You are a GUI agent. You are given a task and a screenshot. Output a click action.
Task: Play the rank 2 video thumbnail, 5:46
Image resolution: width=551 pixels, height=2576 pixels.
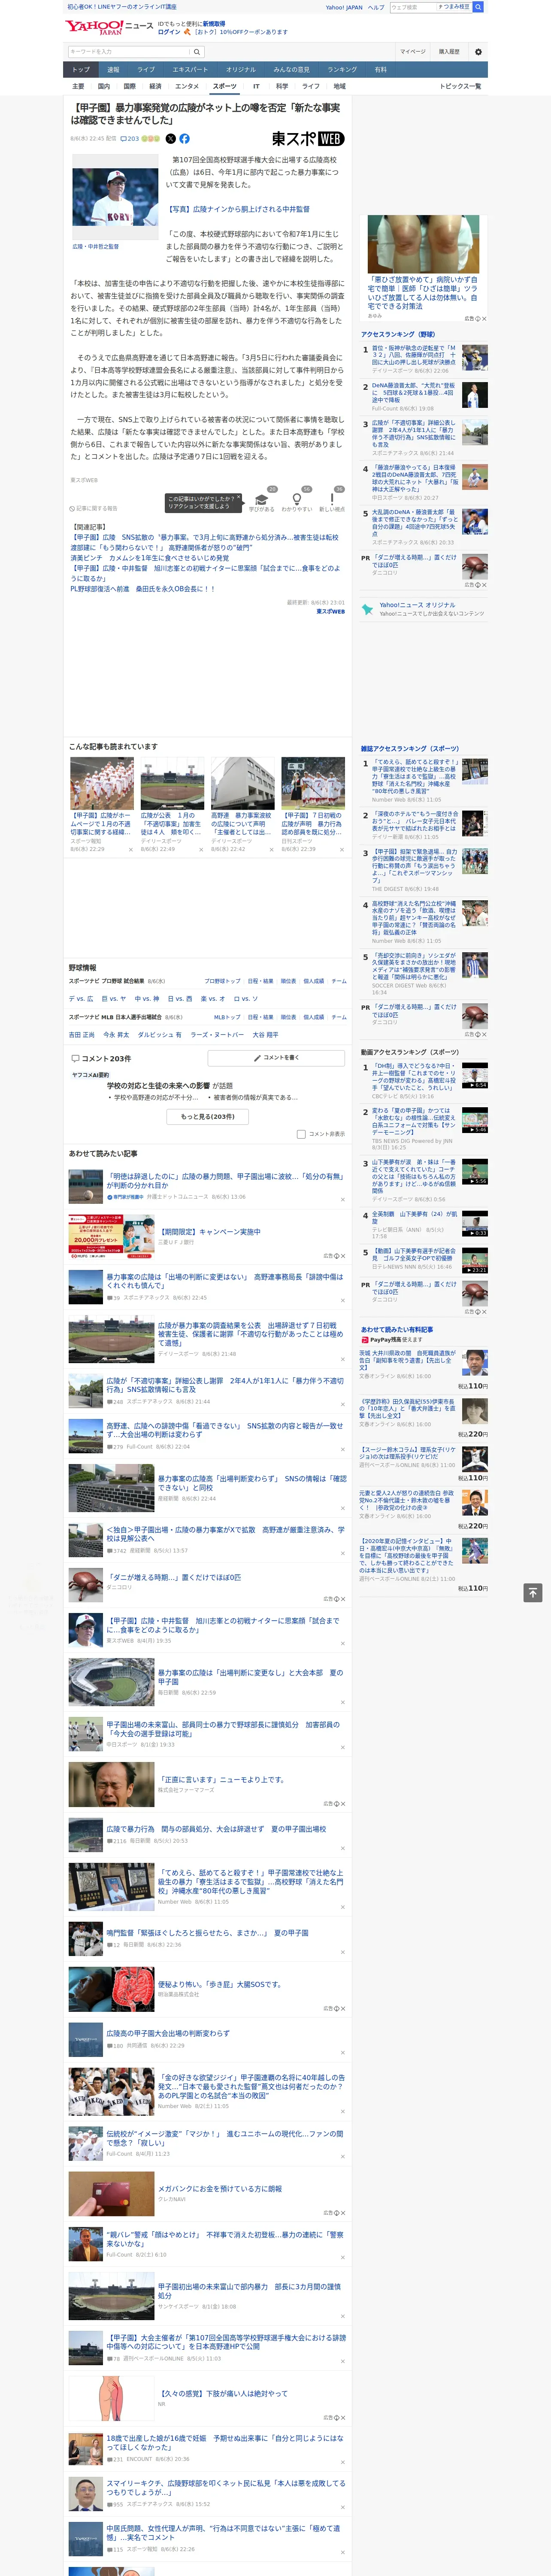tap(475, 1120)
